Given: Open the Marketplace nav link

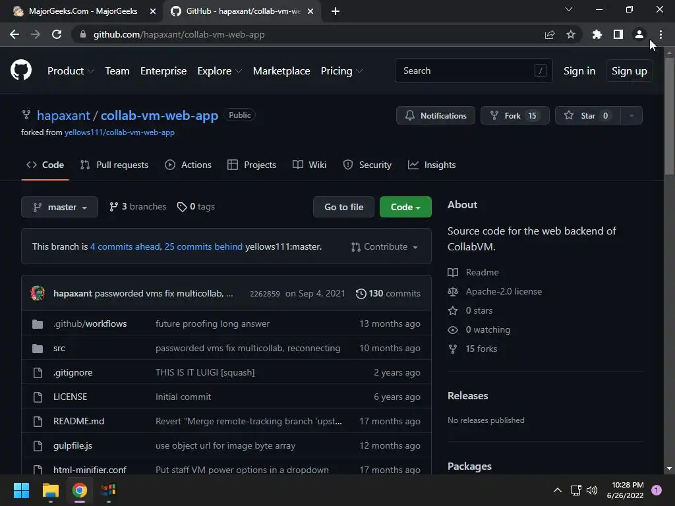Looking at the screenshot, I should [281, 71].
